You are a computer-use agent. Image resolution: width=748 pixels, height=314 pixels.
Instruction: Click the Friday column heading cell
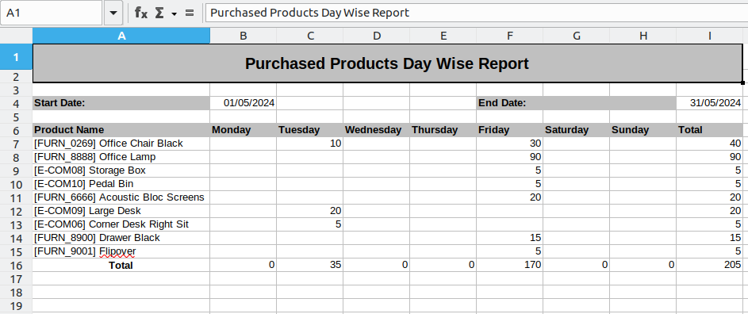click(509, 130)
